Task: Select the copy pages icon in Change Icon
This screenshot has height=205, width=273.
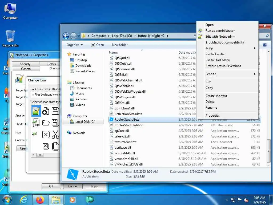Action: click(x=55, y=146)
